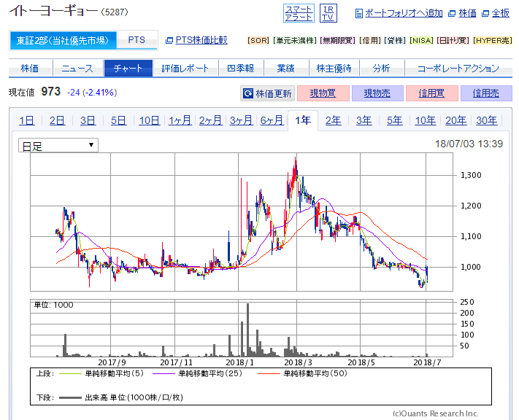519x420 pixels.
Task: Click the [SOR] label
Action: [258, 40]
